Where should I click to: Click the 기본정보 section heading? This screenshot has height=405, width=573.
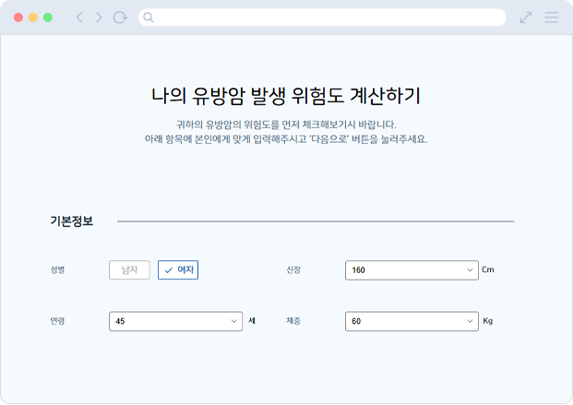click(72, 221)
